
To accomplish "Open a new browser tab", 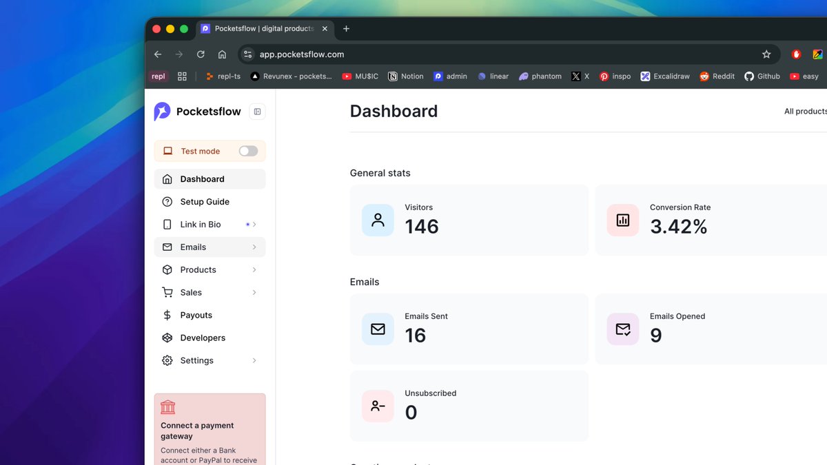I will [346, 29].
